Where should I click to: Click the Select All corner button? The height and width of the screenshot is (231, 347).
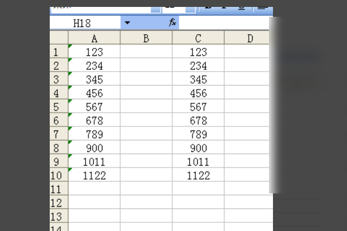click(x=58, y=38)
